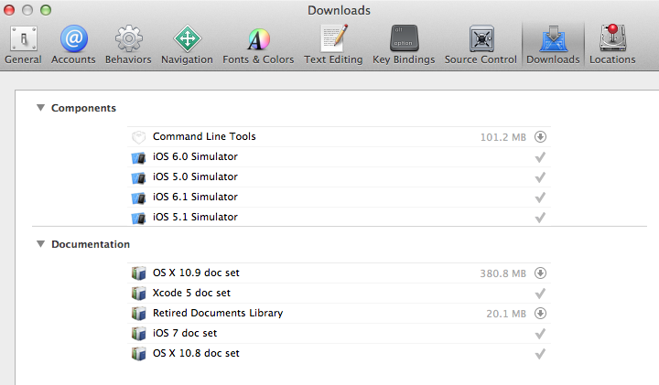This screenshot has height=385, width=659.
Task: Click the installed checkmark for iOS 6.0 Simulator
Action: click(540, 157)
